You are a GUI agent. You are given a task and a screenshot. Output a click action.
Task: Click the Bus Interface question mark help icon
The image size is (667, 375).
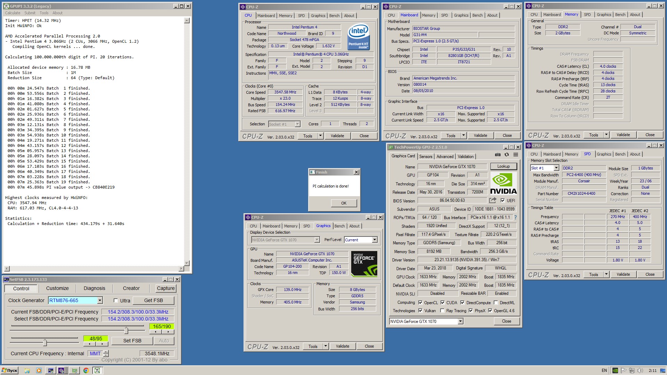click(516, 217)
